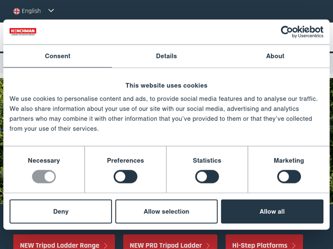Enable the Preferences cookies toggle

[x=125, y=177]
